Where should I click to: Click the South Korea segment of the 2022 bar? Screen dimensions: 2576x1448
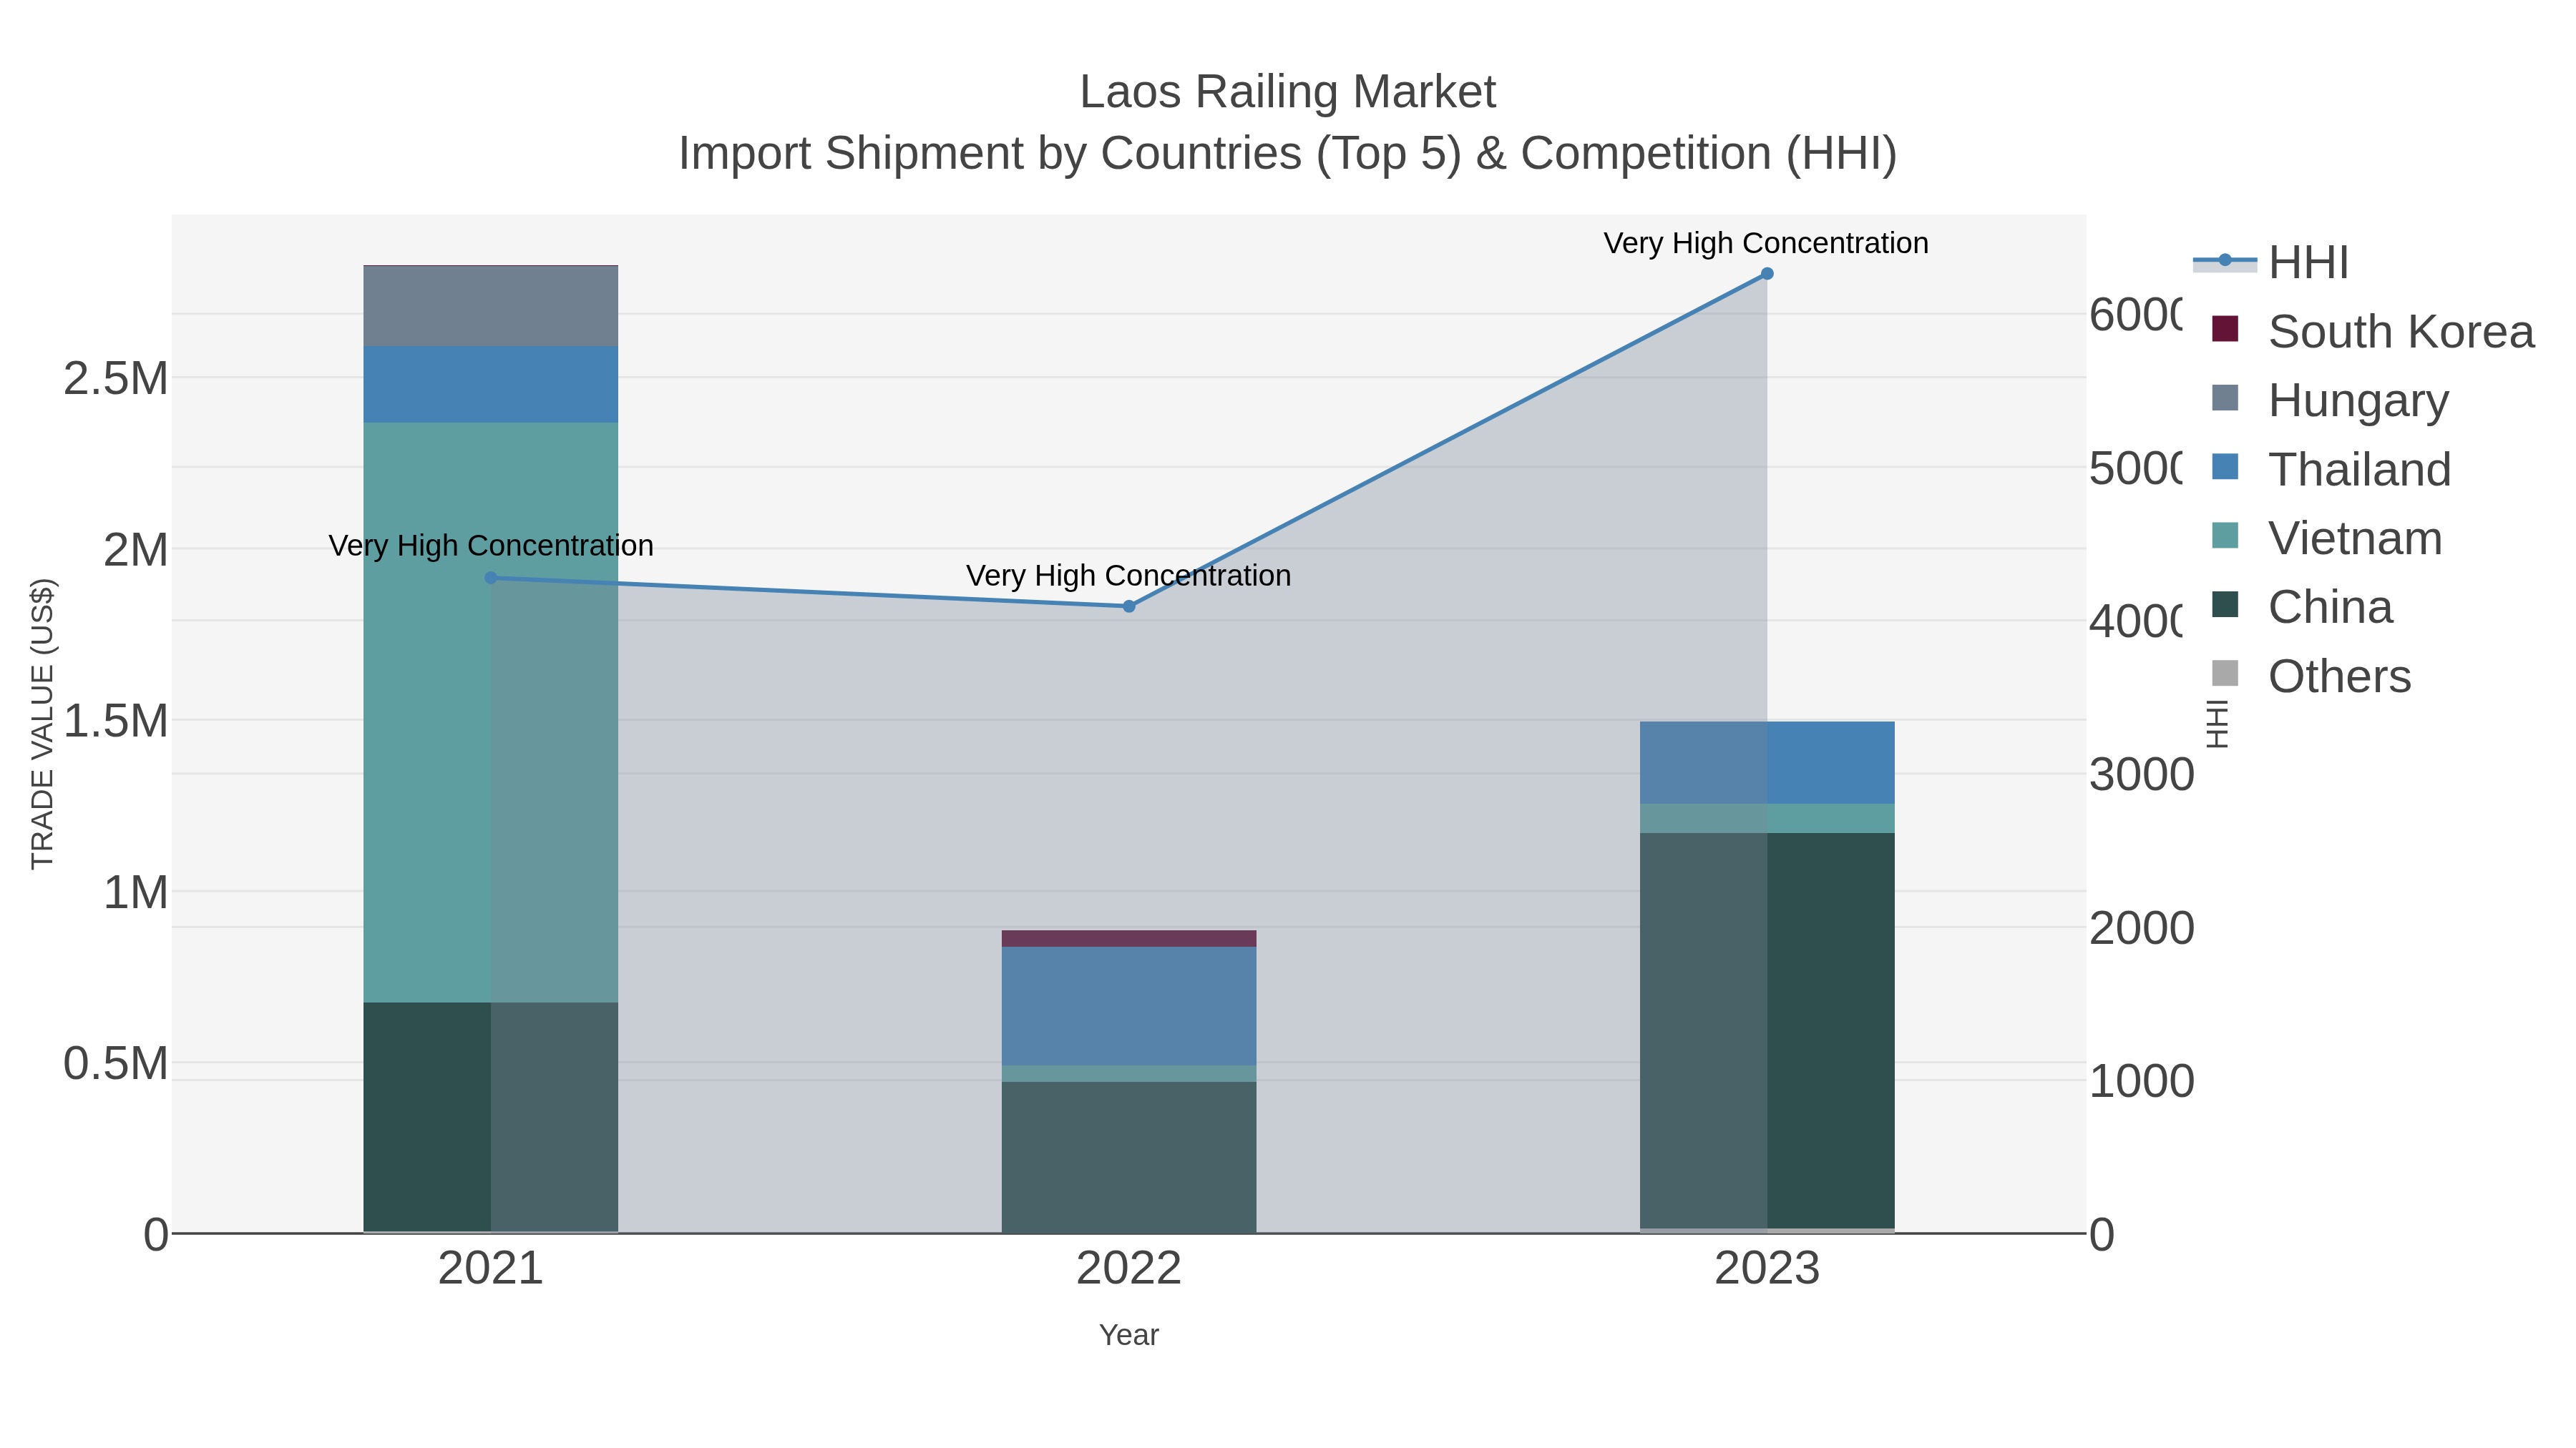1129,938
